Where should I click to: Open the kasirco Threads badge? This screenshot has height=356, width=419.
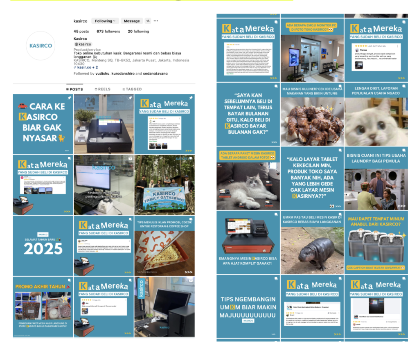pos(83,44)
